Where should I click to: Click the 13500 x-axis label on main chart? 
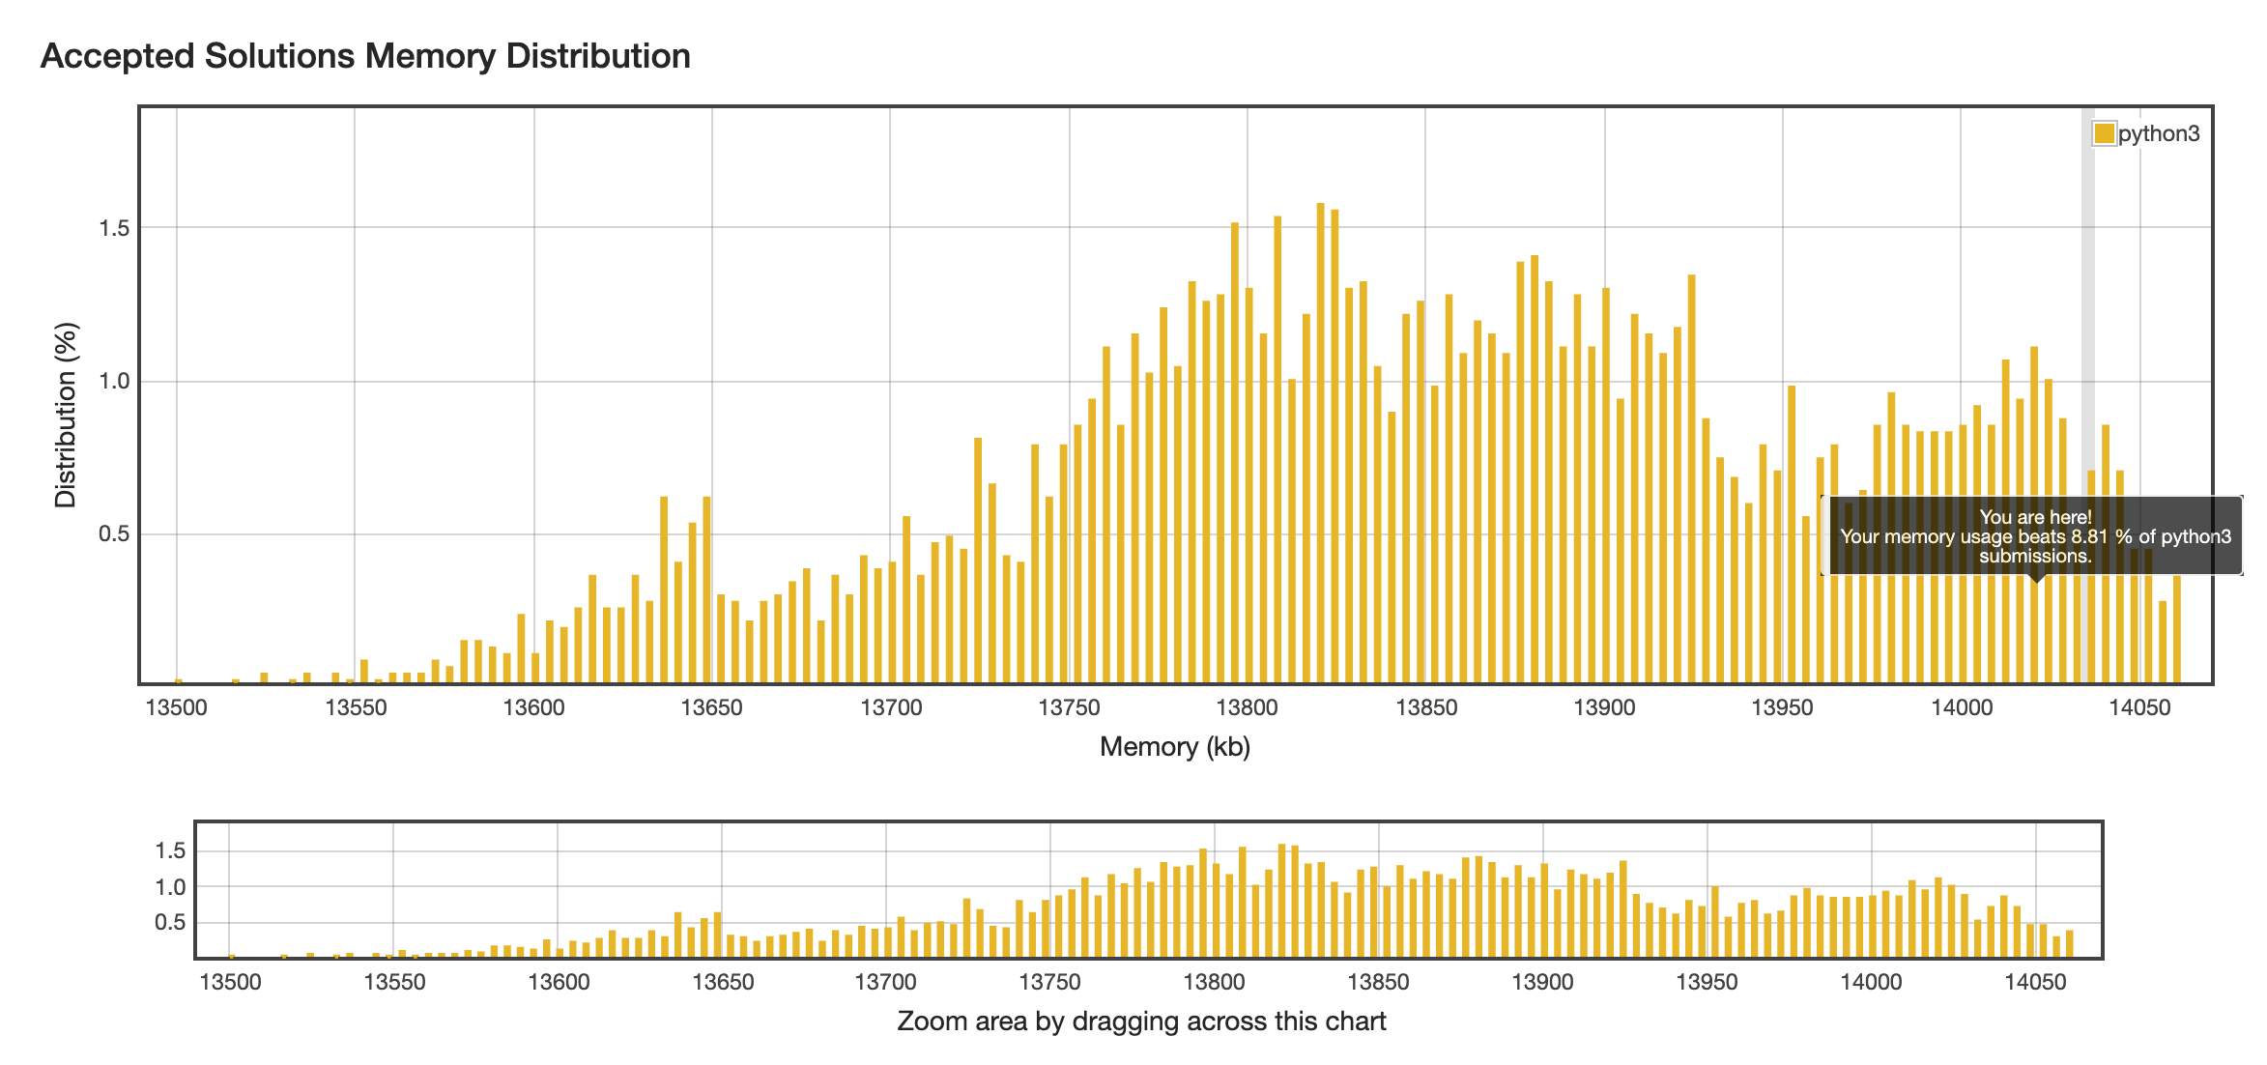pos(176,707)
